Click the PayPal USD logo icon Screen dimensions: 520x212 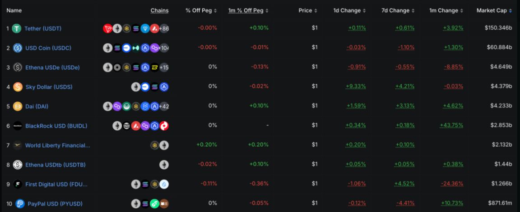point(20,204)
